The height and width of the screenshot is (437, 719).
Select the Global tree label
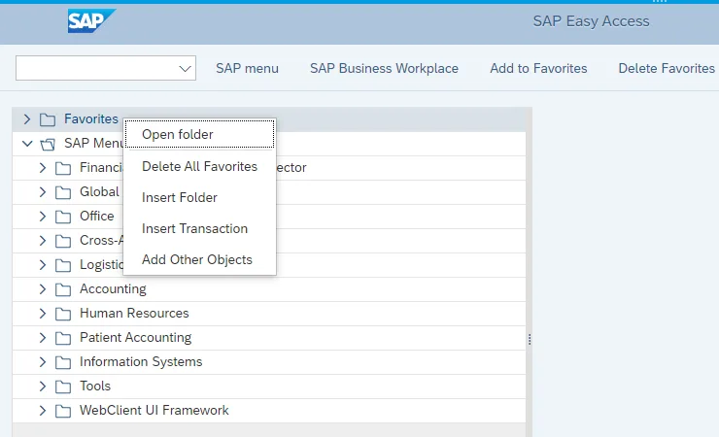[99, 192]
